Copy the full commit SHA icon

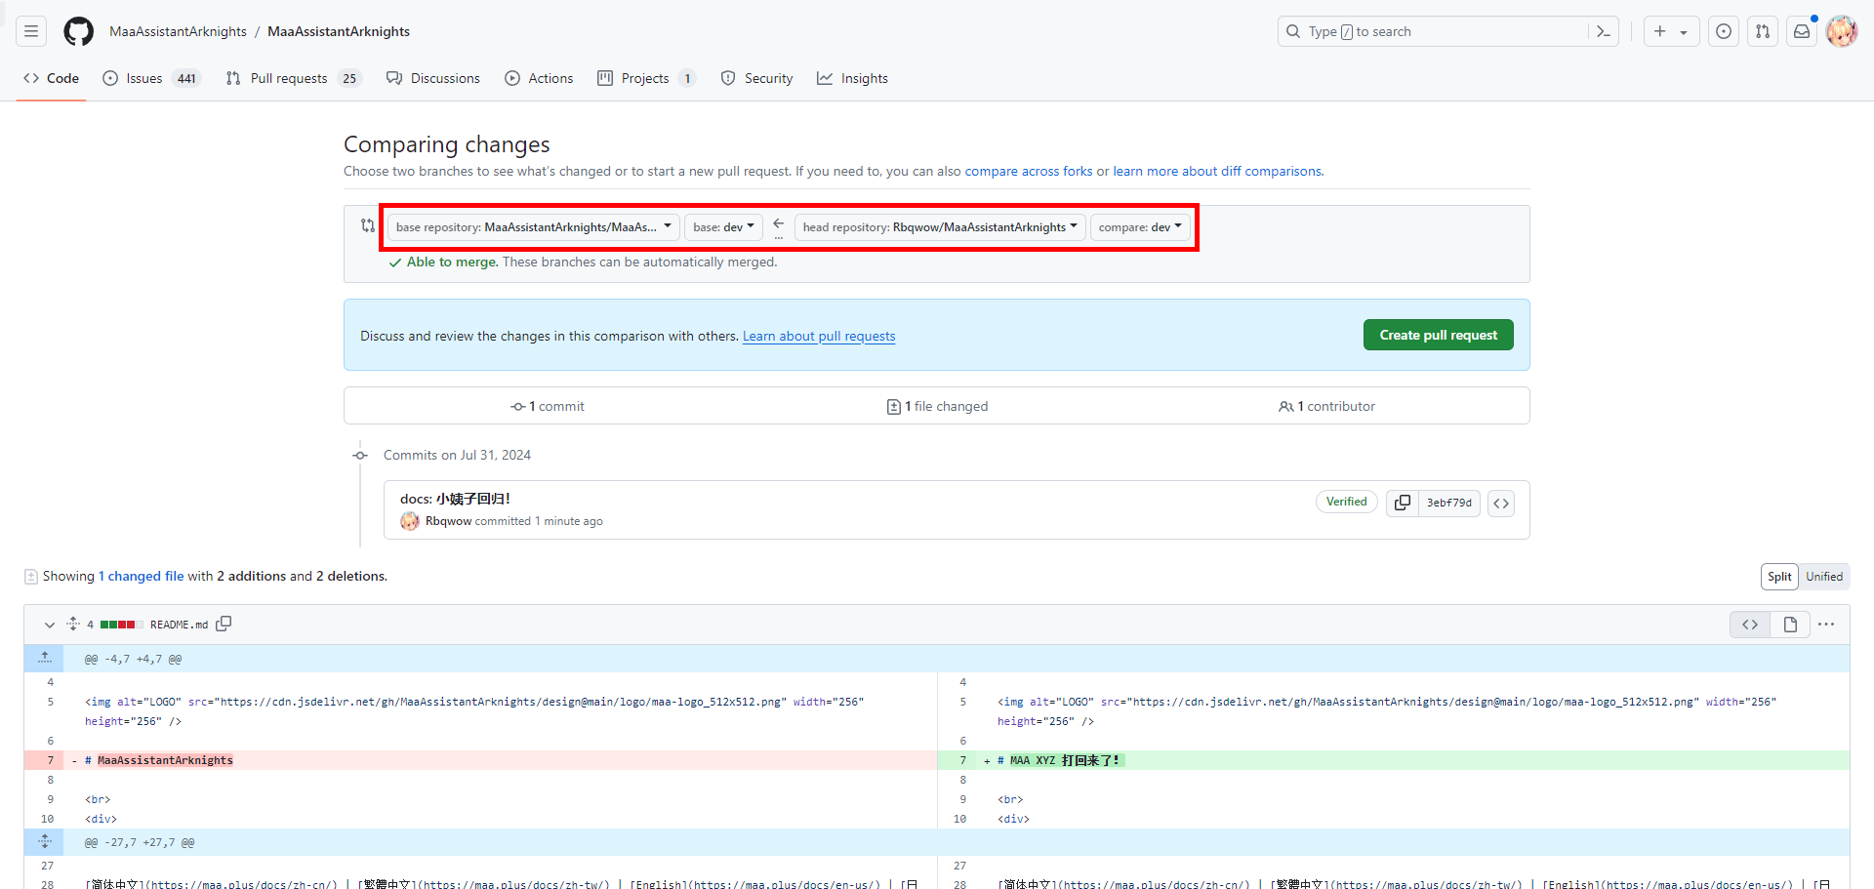[1403, 503]
